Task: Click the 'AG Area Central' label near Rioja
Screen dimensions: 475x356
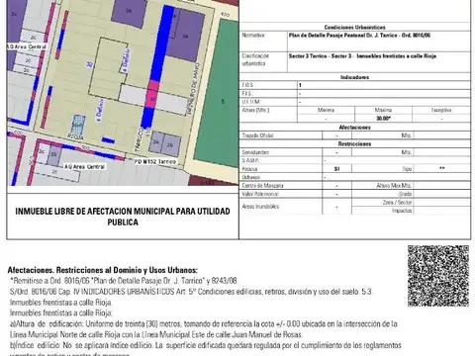Action: pos(84,167)
